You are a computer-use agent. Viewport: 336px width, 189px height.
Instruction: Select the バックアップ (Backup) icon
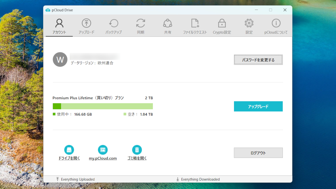(113, 23)
